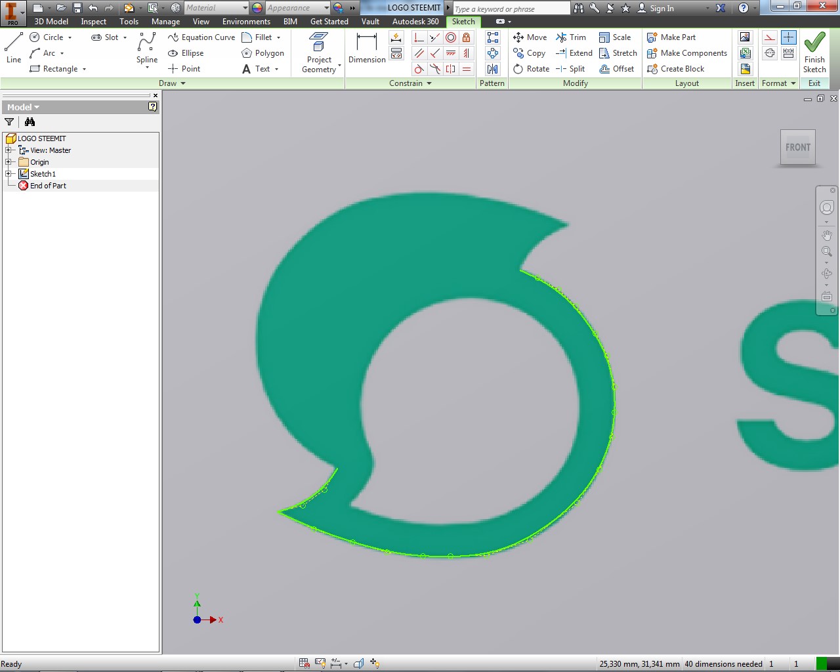Open Draw panel dropdown
This screenshot has width=840, height=672.
click(x=172, y=83)
